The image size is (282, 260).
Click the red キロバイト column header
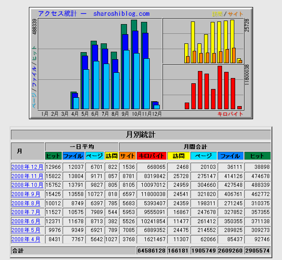pos(152,156)
